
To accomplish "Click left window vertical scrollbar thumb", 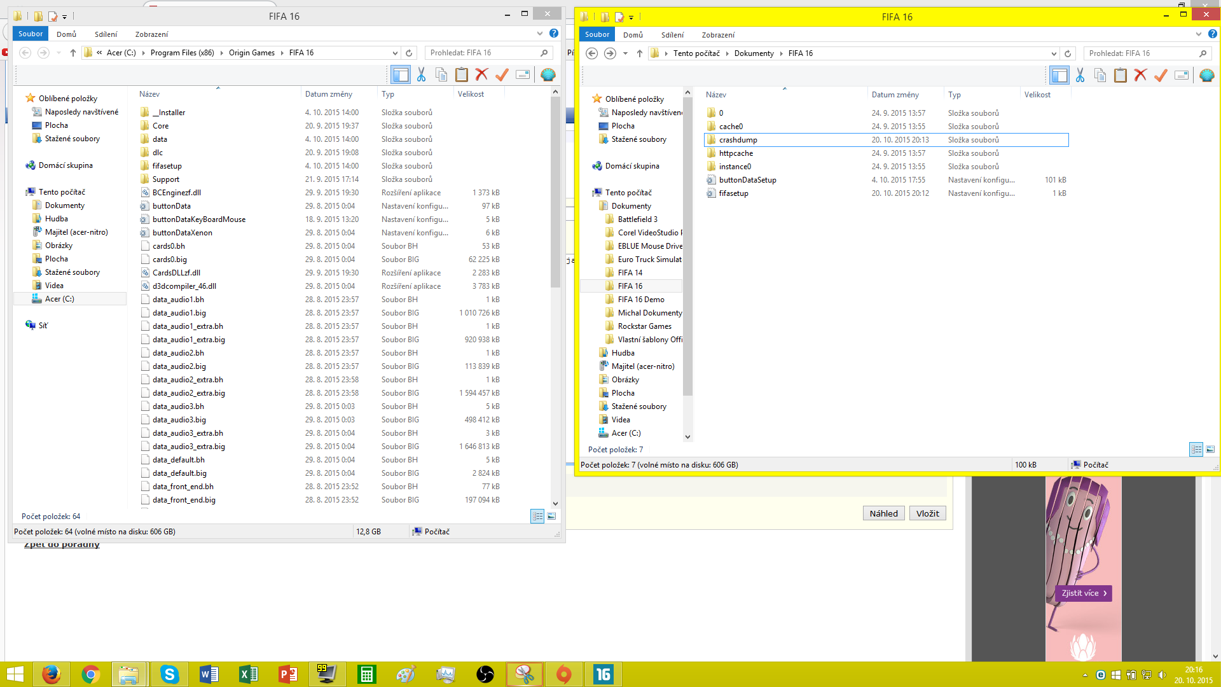I will click(555, 191).
